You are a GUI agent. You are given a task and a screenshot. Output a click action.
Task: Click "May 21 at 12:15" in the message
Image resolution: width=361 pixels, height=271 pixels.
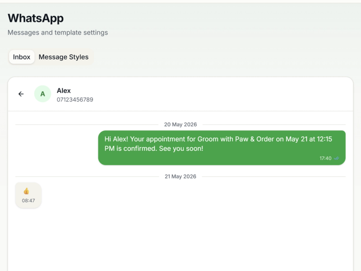(x=309, y=139)
